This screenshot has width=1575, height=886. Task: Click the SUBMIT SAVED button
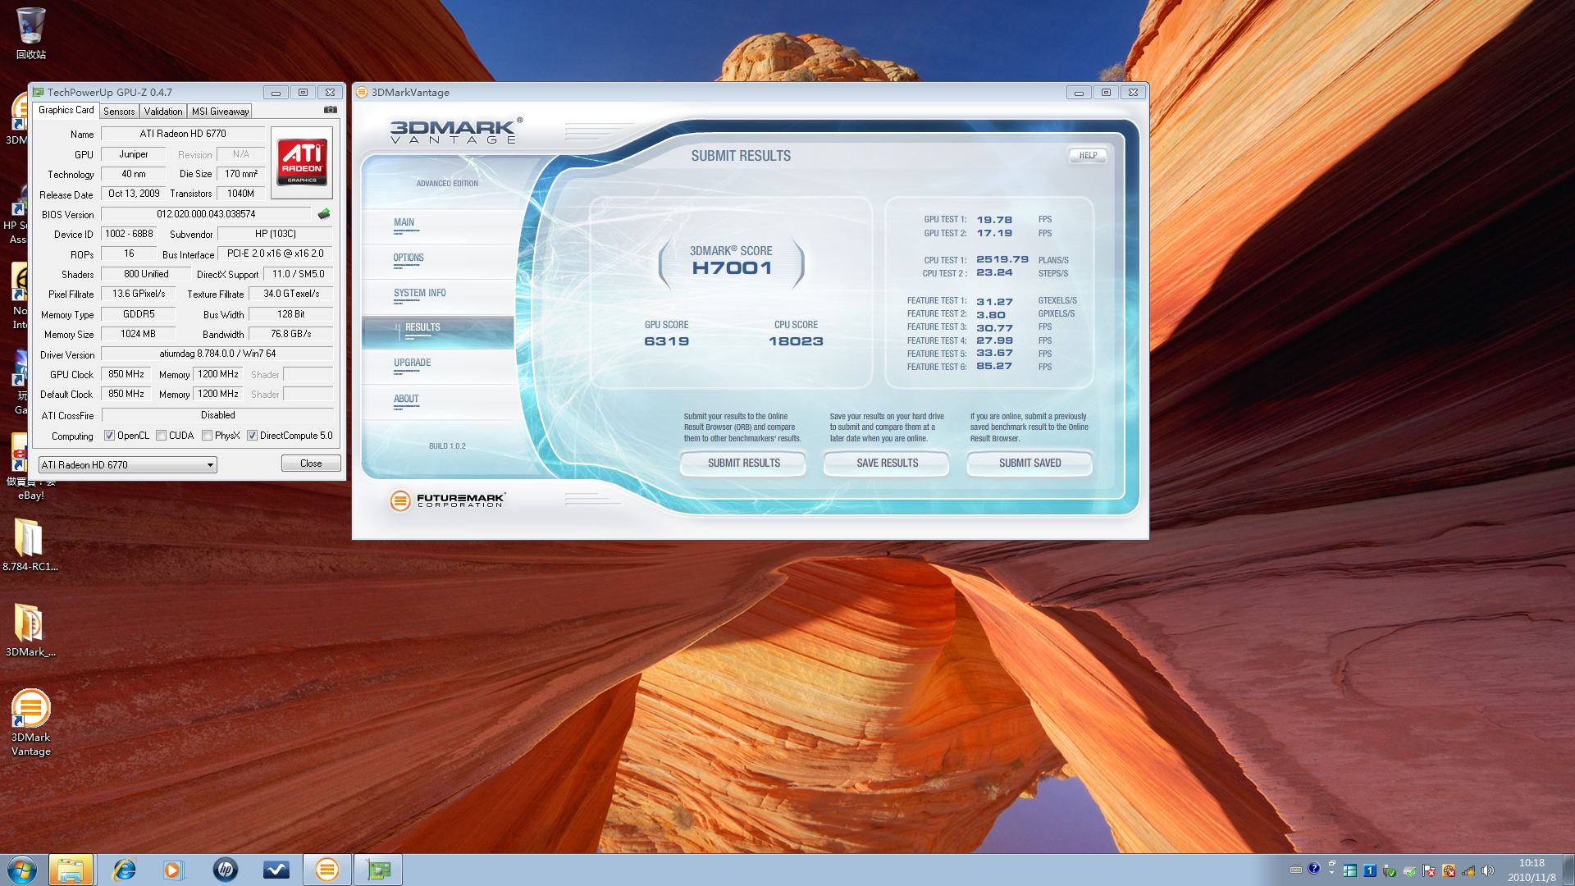1029,464
